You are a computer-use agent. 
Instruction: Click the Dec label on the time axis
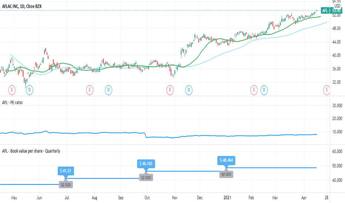[200, 198]
